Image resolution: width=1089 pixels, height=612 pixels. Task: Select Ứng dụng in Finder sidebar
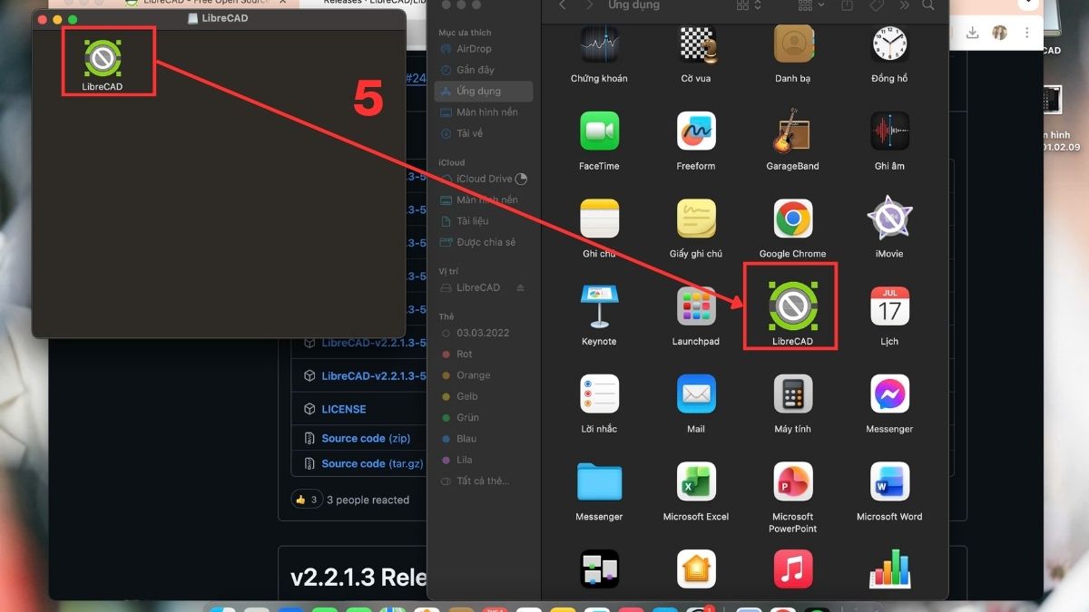coord(483,92)
